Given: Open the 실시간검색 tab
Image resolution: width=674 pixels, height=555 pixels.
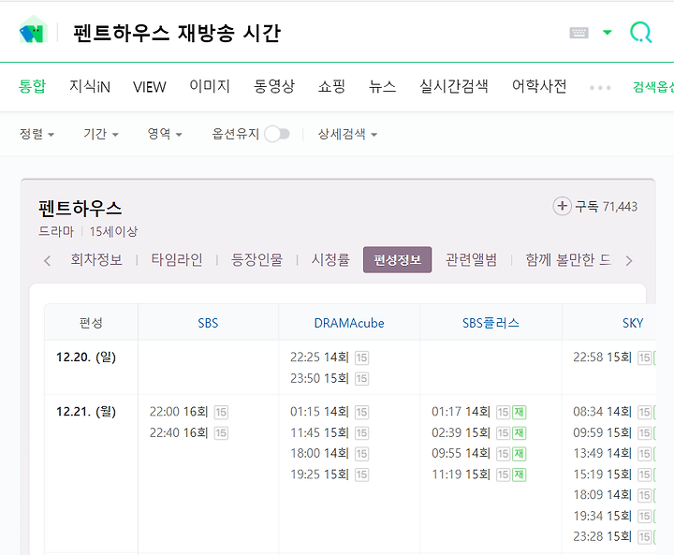Looking at the screenshot, I should 454,86.
